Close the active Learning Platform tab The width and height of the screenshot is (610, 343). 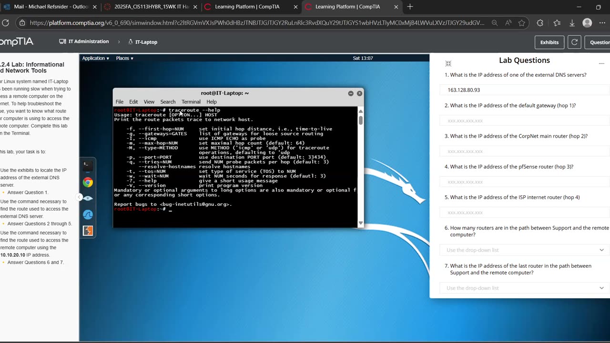point(396,7)
